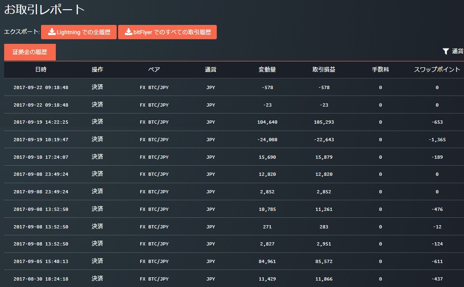Viewport: 464px width, 287px height.
Task: Sort by the 日時 column header
Action: click(x=41, y=70)
